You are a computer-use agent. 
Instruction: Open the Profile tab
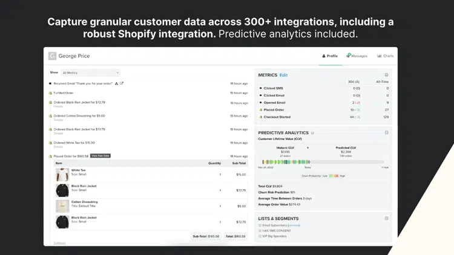coord(330,56)
